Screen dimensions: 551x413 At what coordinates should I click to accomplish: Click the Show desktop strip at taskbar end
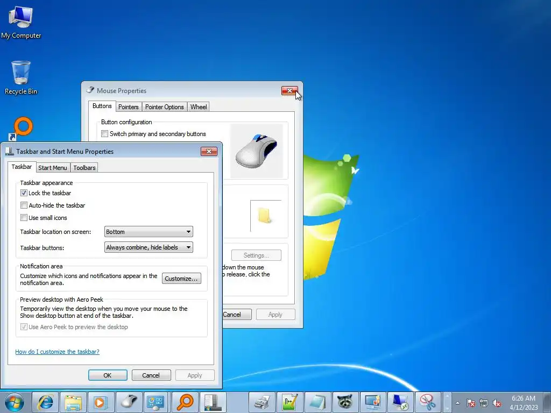click(x=547, y=402)
